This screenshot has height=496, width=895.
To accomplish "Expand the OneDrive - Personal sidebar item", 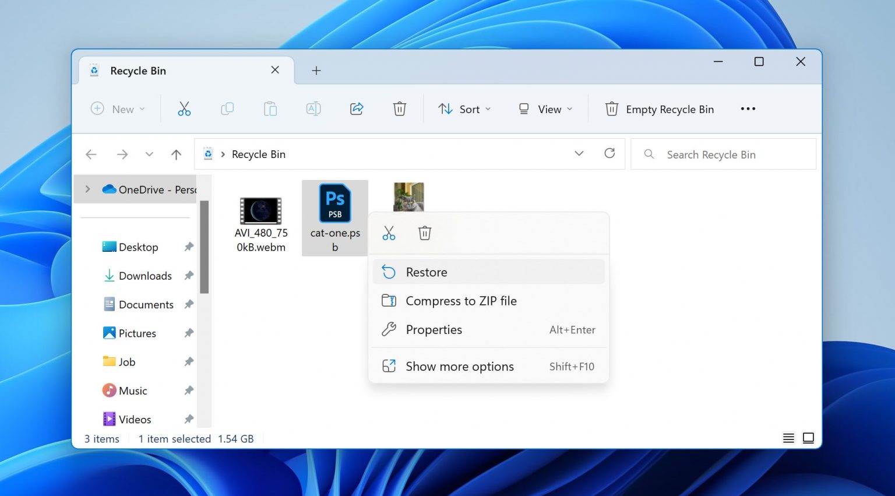I will [x=87, y=189].
